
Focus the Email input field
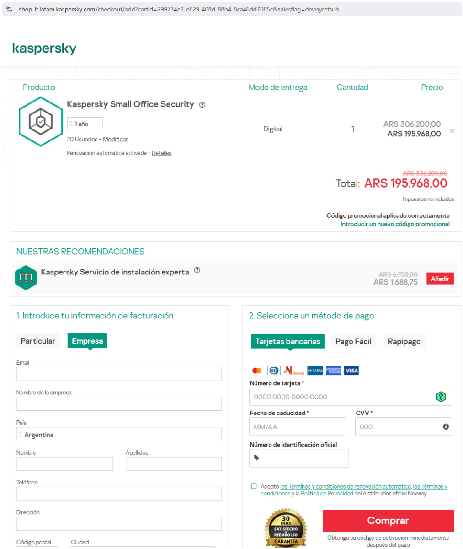pos(119,374)
